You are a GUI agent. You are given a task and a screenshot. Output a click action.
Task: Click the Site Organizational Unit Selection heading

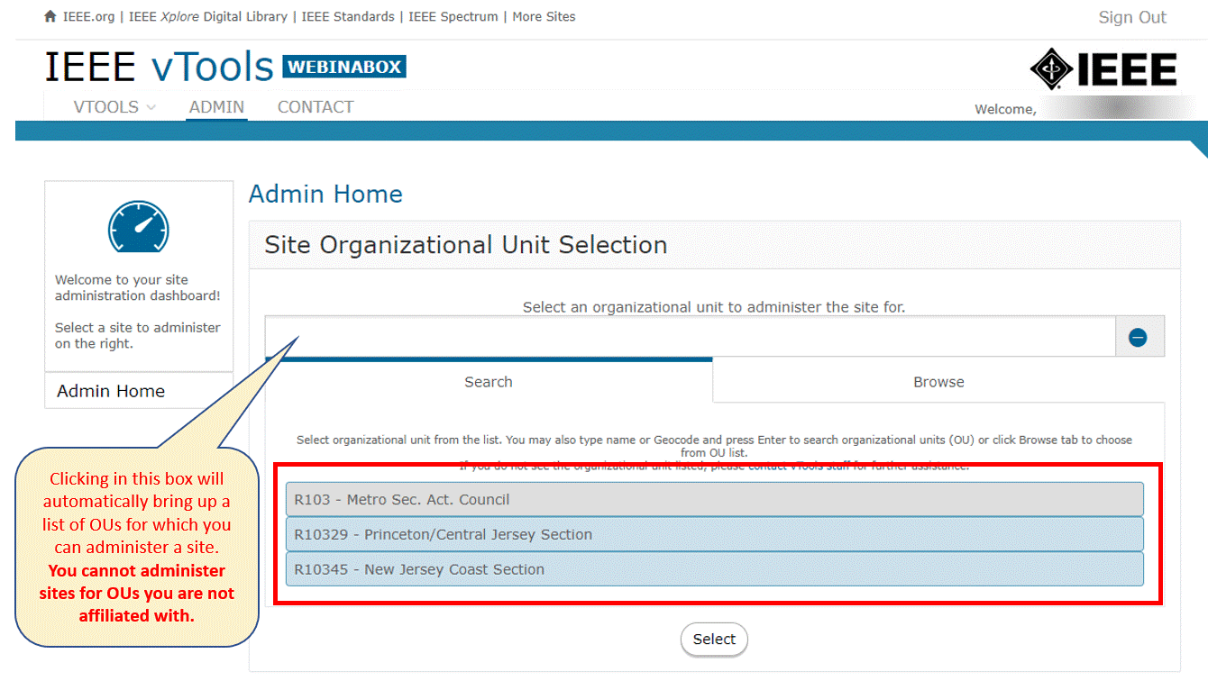point(466,245)
